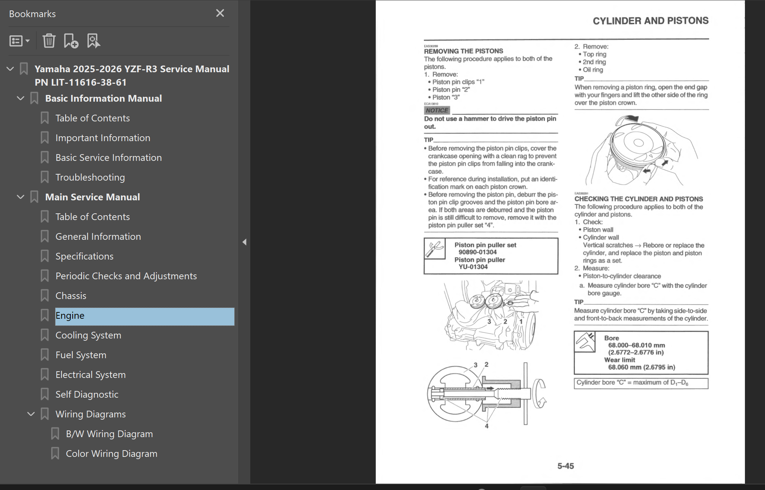The height and width of the screenshot is (490, 765).
Task: Navigate to the Chassis bookmark
Action: click(x=71, y=296)
